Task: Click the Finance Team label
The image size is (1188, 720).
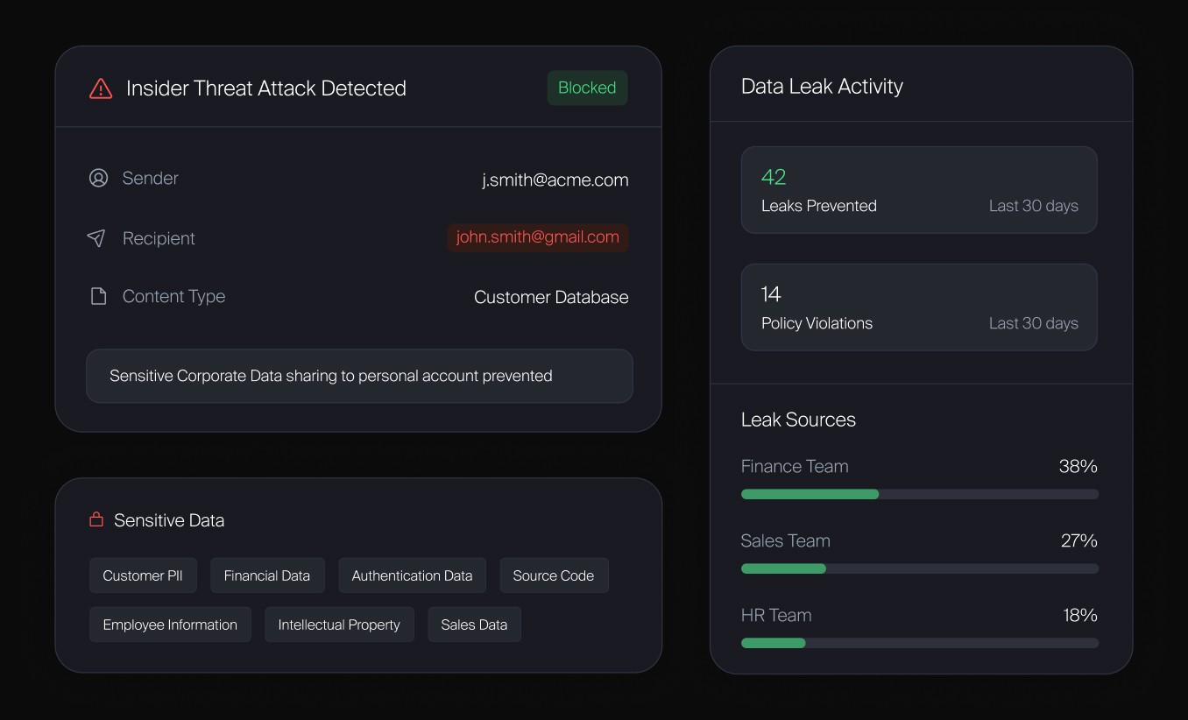Action: (x=795, y=466)
